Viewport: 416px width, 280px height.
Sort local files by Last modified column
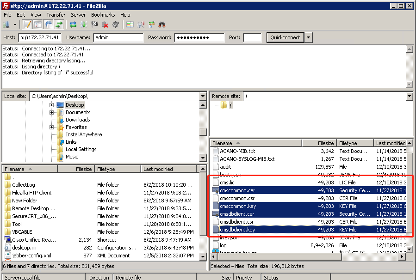(169, 169)
